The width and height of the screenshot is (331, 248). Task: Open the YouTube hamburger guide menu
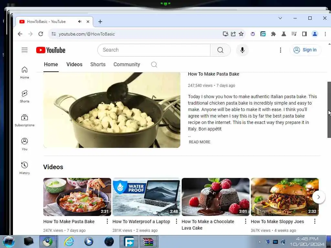tap(25, 50)
